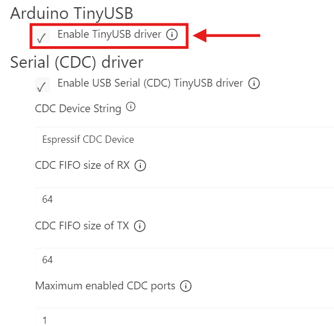The height and width of the screenshot is (326, 334).
Task: Click the "CDC FIFO size of RX" label text
Action: pyautogui.click(x=83, y=165)
